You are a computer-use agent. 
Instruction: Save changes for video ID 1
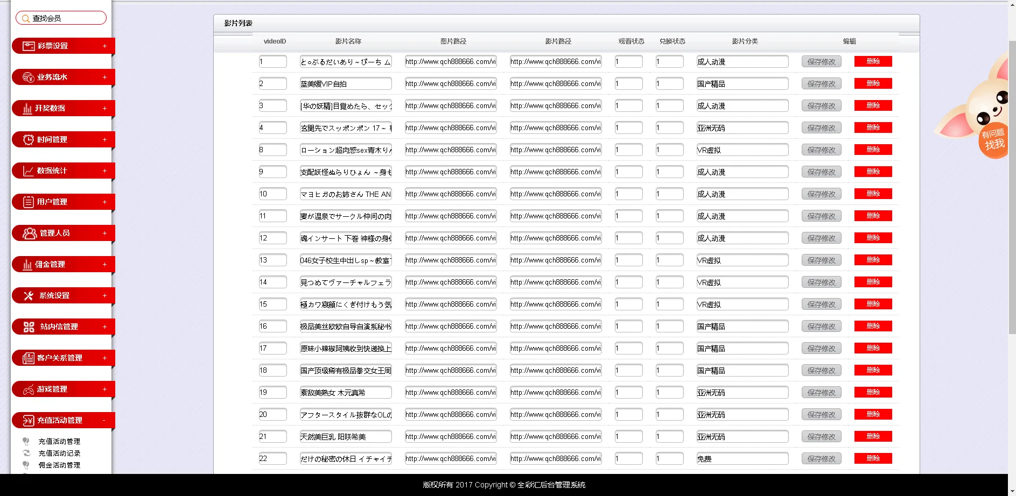(x=821, y=62)
